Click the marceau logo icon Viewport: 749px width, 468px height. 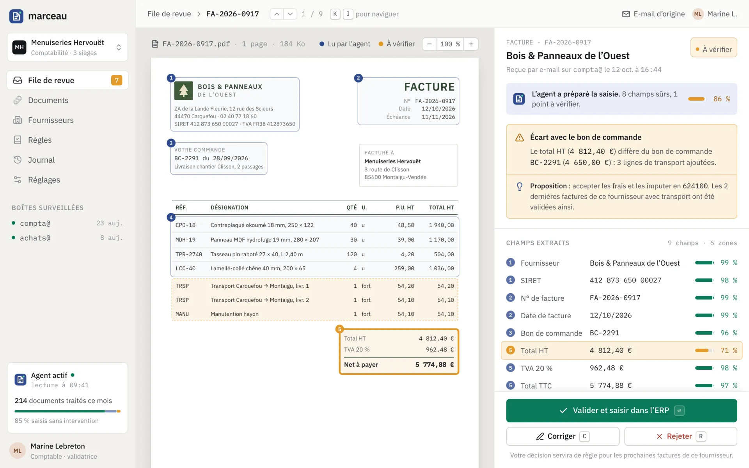16,16
